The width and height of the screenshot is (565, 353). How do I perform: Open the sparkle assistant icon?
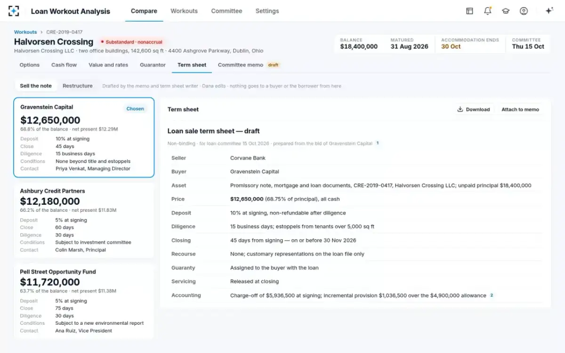click(x=549, y=11)
